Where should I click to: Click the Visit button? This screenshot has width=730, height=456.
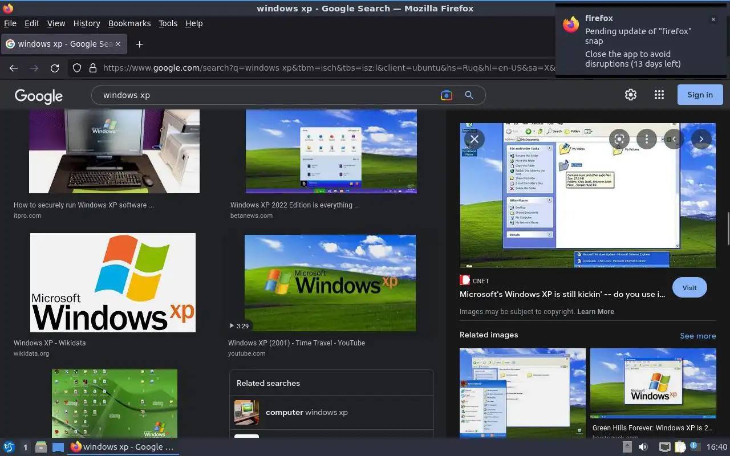pos(690,288)
